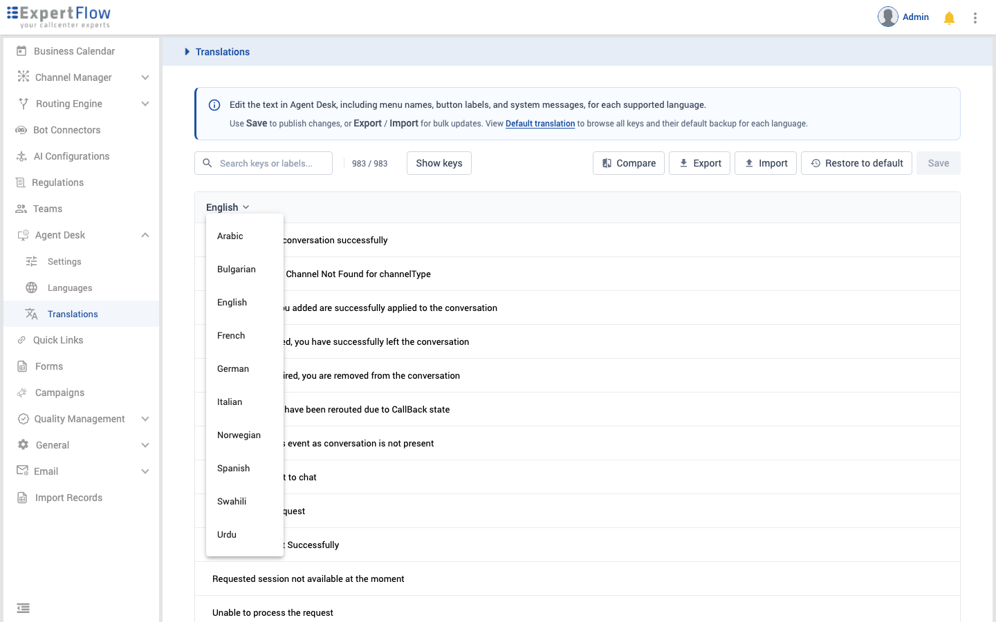Select Bulgarian from language list
The image size is (996, 622).
pos(245,270)
